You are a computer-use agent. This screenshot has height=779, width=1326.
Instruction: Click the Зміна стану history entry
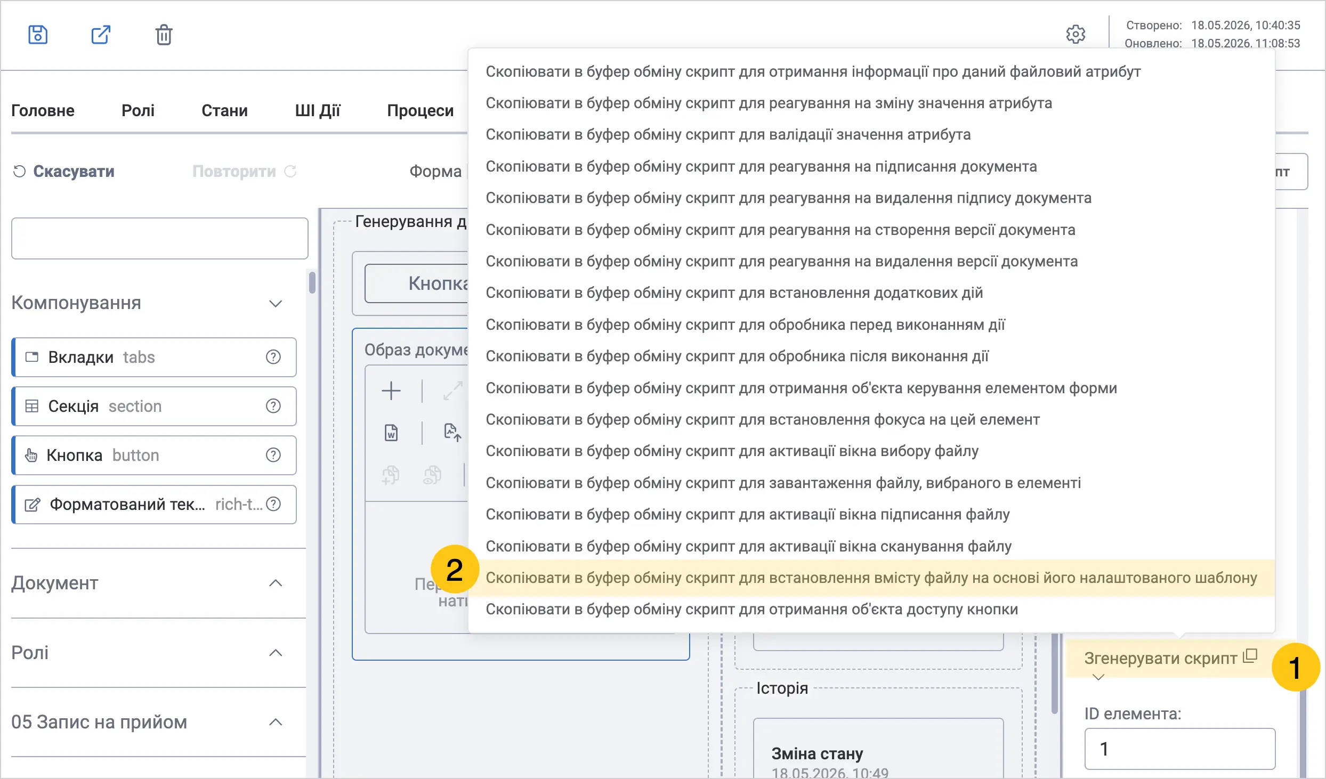(878, 749)
